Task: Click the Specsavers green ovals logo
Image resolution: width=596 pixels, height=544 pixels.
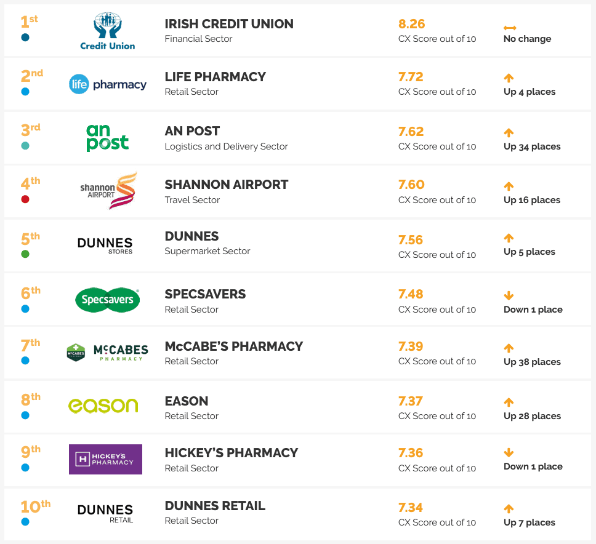Action: [x=108, y=300]
